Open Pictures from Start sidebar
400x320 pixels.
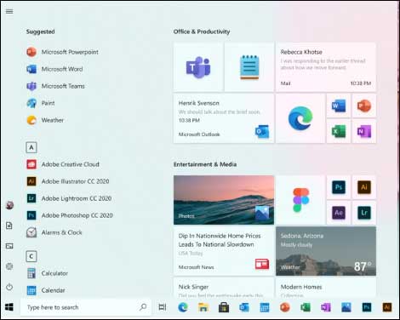click(x=9, y=246)
